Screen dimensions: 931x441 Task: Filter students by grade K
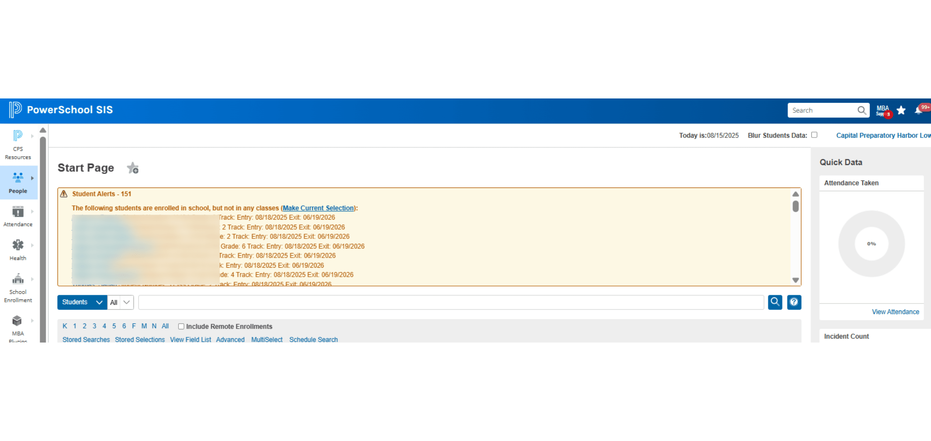coord(65,326)
